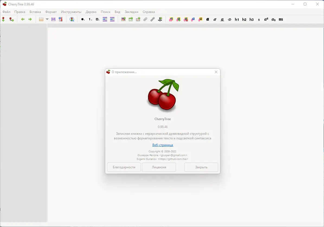This screenshot has width=324, height=227.
Task: Open the Поиск menu
Action: tap(105, 12)
